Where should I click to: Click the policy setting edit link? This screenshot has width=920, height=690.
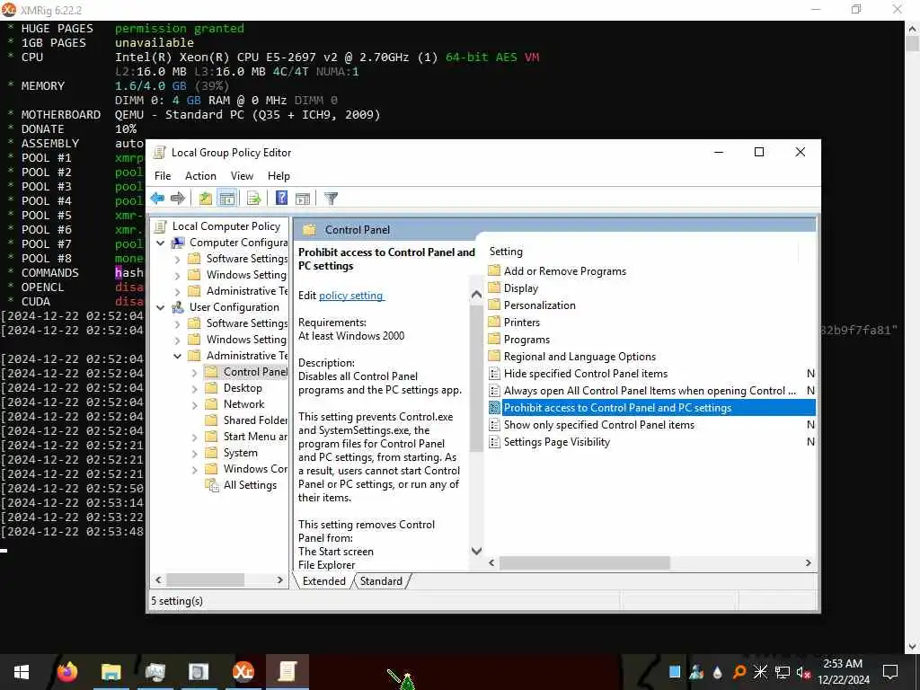(x=351, y=296)
